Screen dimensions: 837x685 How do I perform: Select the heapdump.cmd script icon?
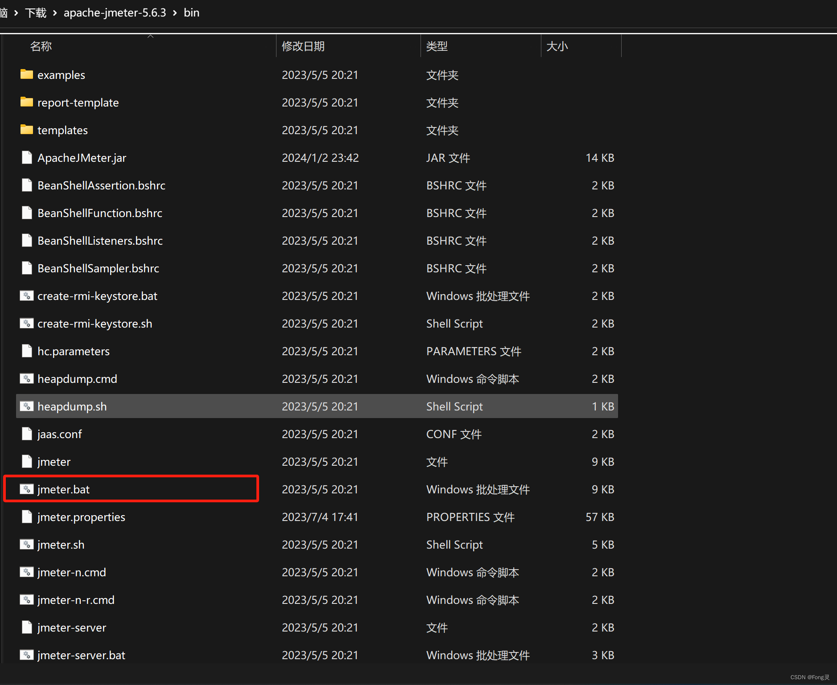coord(27,378)
